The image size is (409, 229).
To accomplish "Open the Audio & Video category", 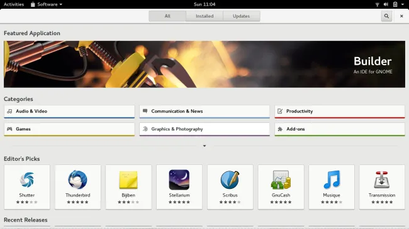I will [x=69, y=112].
